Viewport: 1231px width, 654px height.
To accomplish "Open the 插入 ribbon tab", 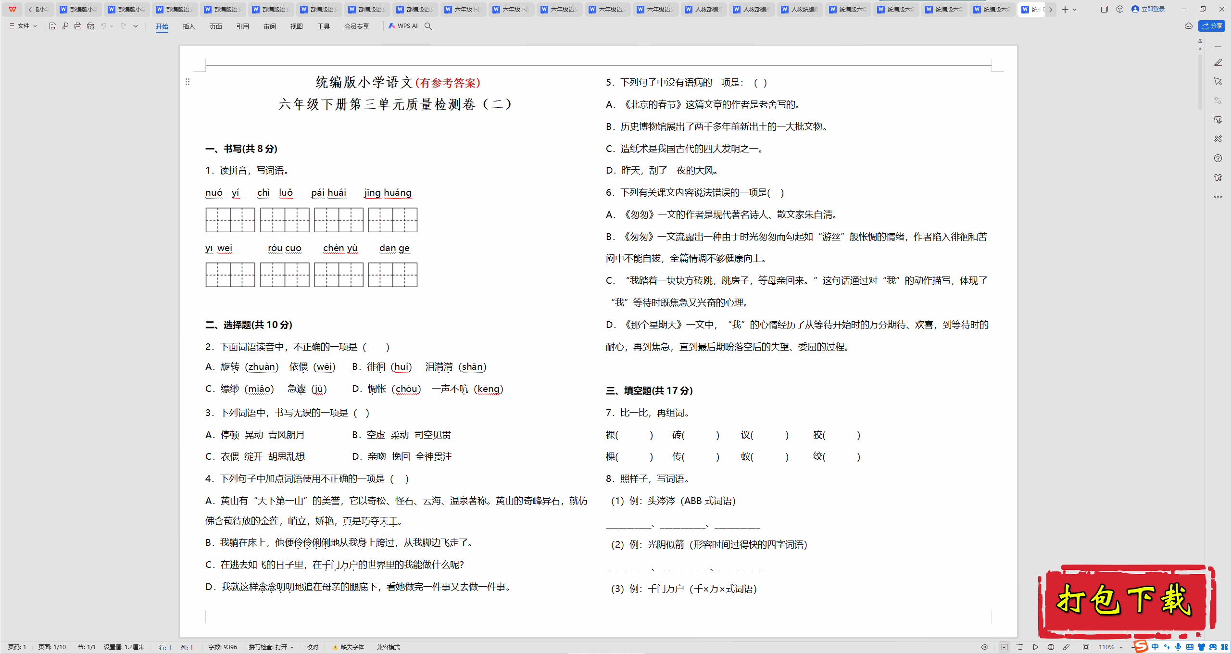I will 189,26.
